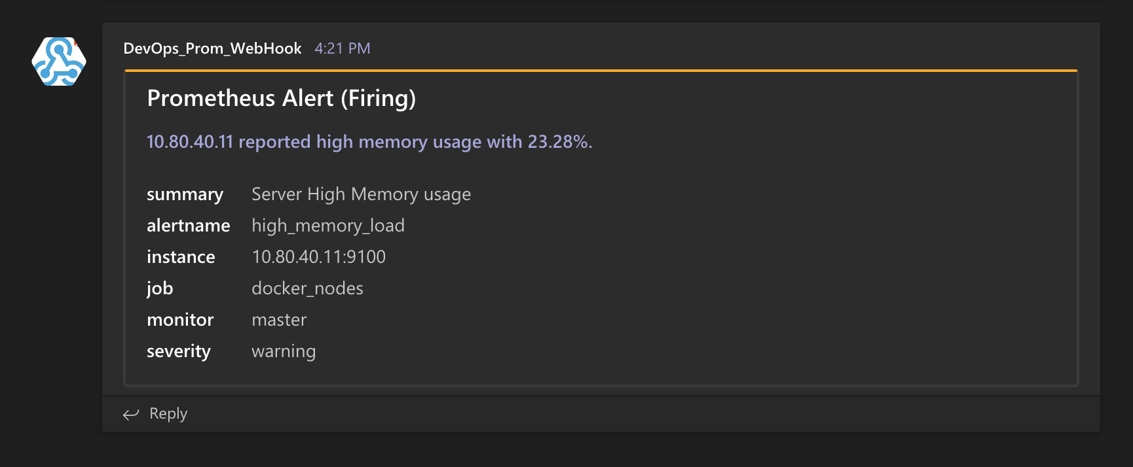Screen dimensions: 1133x467
Task: Click the 10.80.40.11:9100 instance value
Action: click(x=318, y=257)
